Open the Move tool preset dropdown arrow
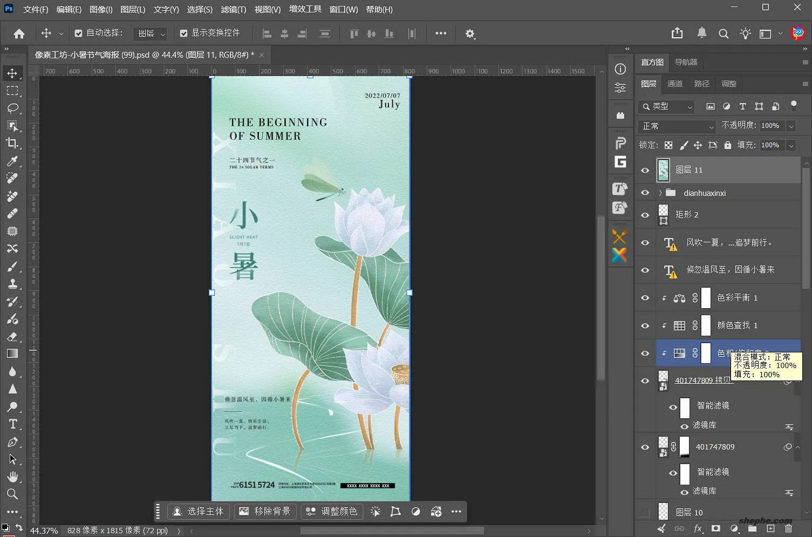 pos(61,33)
